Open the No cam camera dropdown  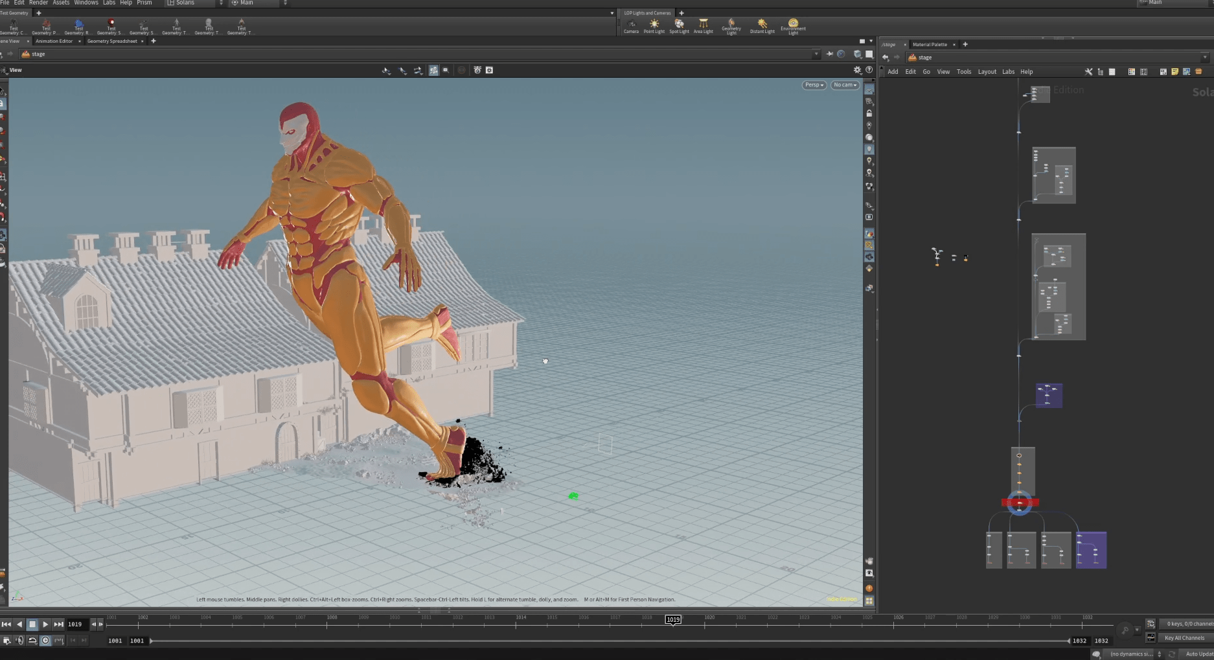[x=845, y=85]
